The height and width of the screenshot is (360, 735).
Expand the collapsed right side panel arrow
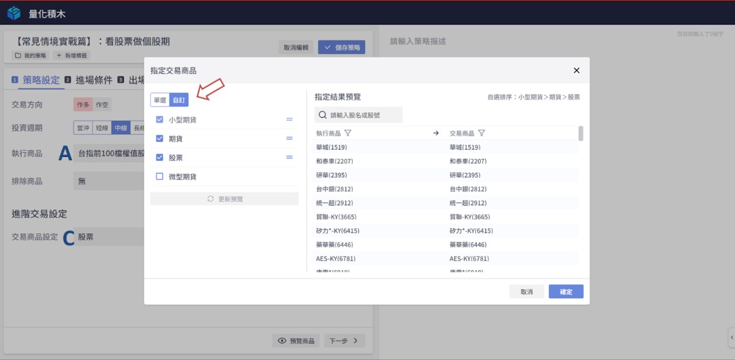pyautogui.click(x=731, y=337)
